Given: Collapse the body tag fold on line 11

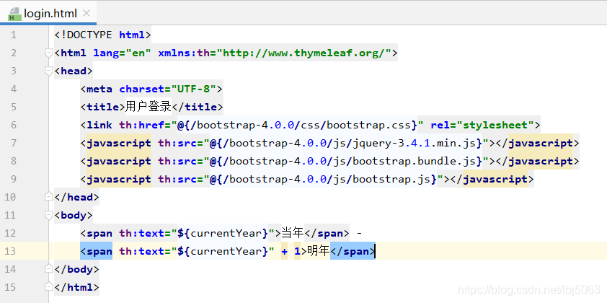Looking at the screenshot, I should click(49, 215).
